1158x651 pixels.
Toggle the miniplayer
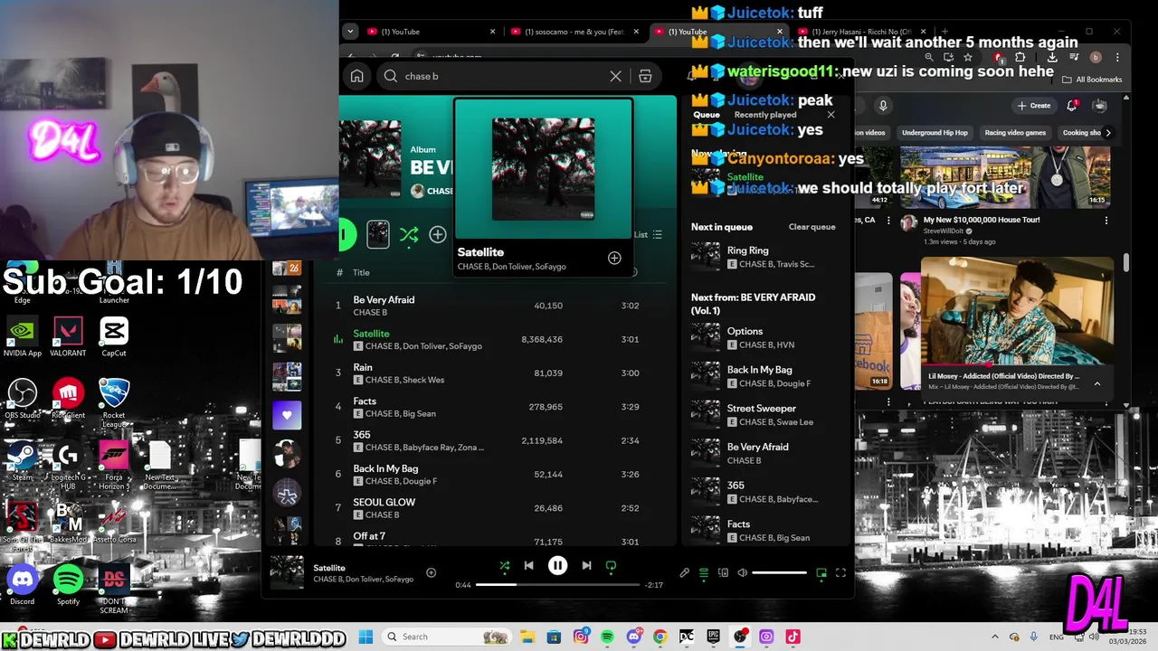point(821,573)
